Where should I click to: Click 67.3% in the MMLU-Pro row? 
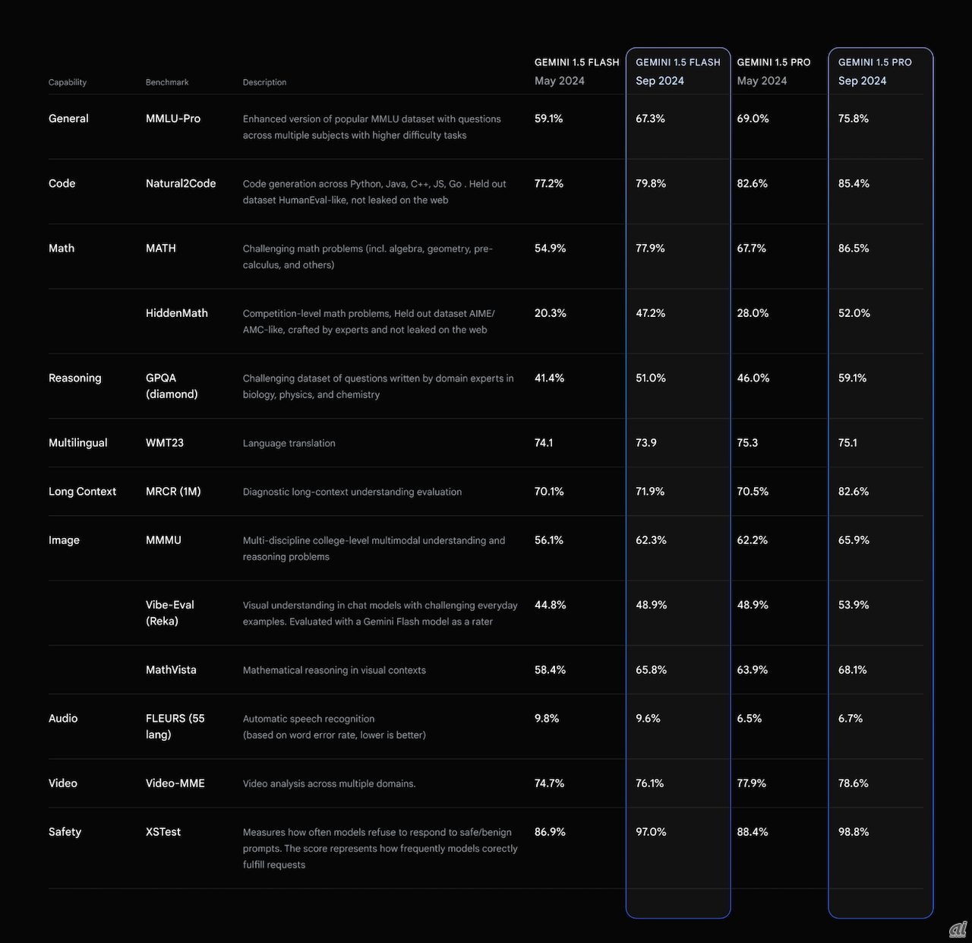[x=650, y=119]
